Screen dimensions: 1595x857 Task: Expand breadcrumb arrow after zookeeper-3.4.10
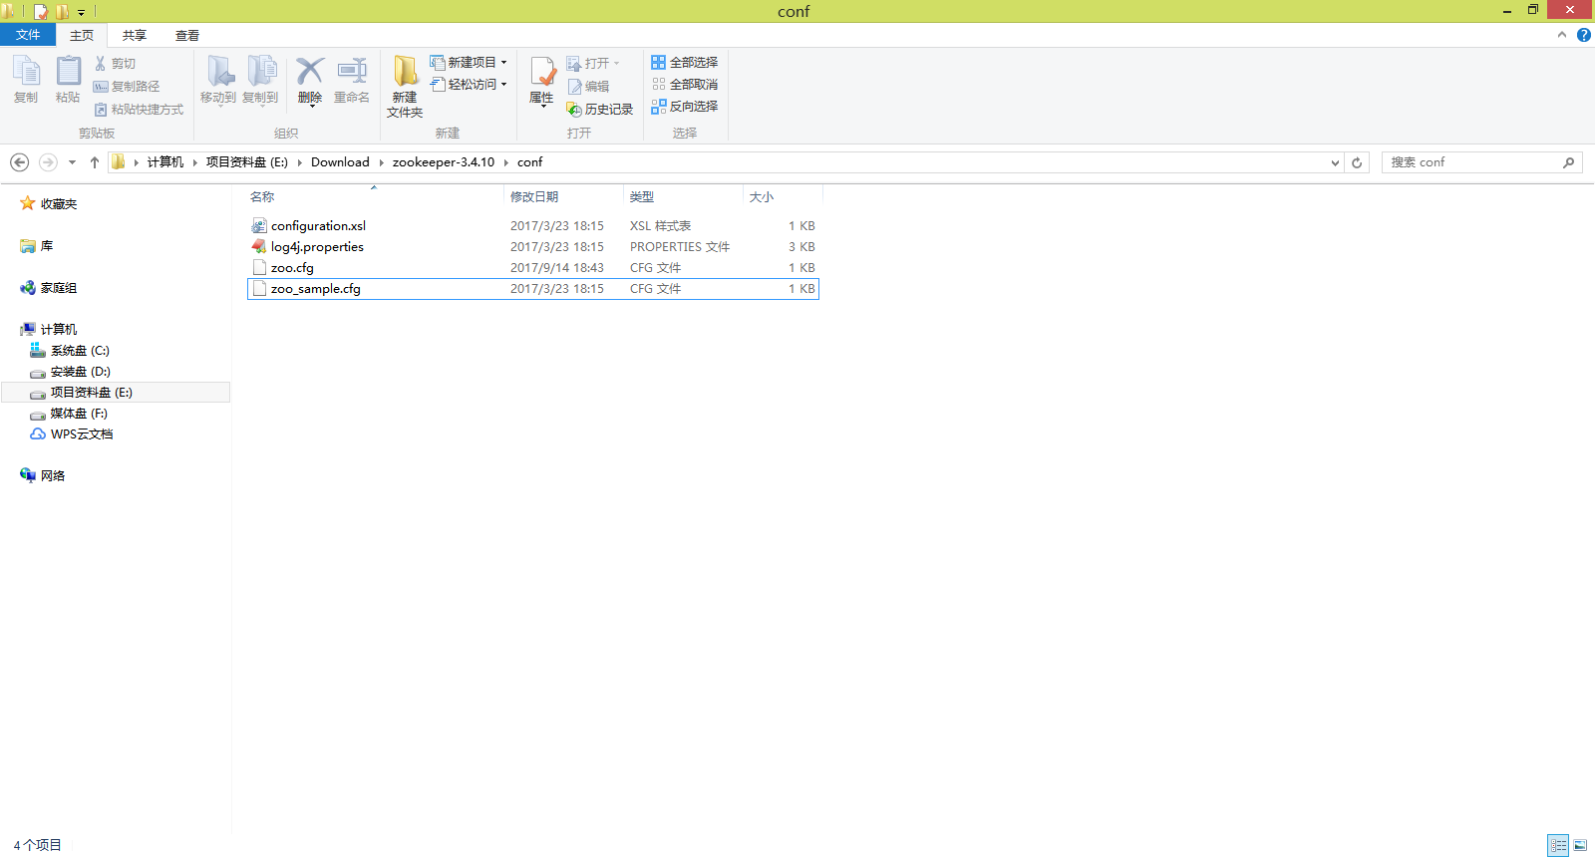tap(506, 162)
